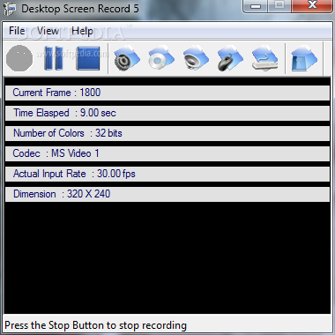Open audio options folder with speaker icon
335x335 pixels.
point(196,58)
